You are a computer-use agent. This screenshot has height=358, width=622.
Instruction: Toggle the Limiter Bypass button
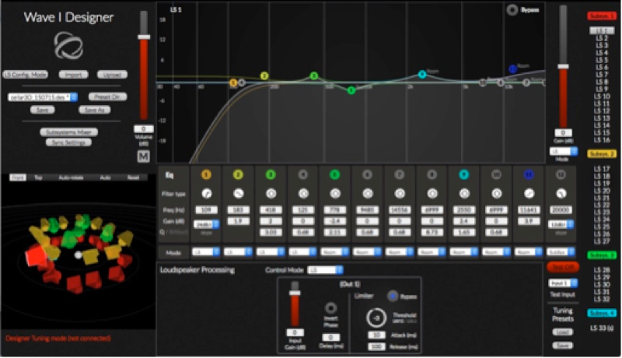(393, 296)
